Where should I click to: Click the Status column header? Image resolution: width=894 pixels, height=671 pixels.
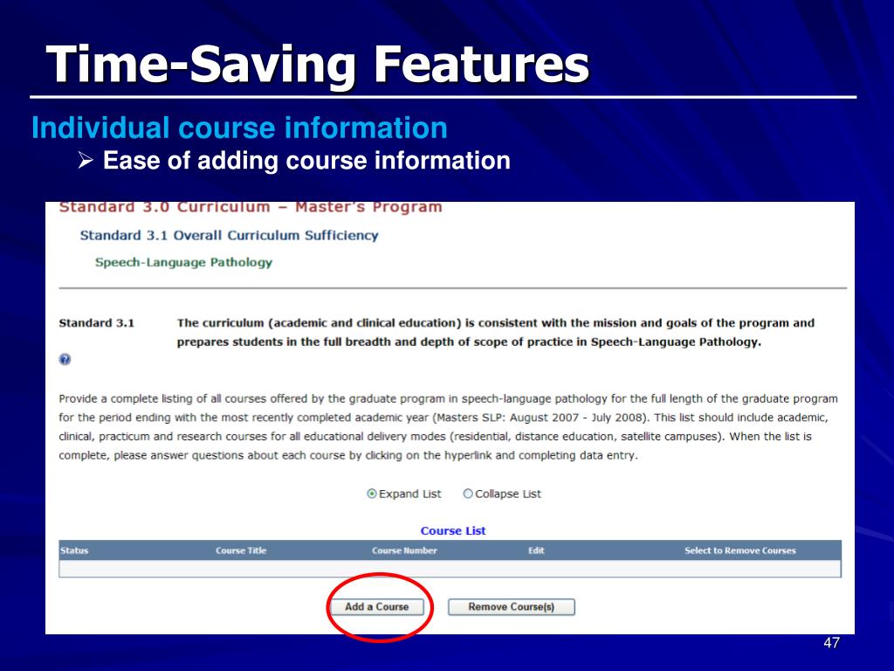(x=74, y=550)
